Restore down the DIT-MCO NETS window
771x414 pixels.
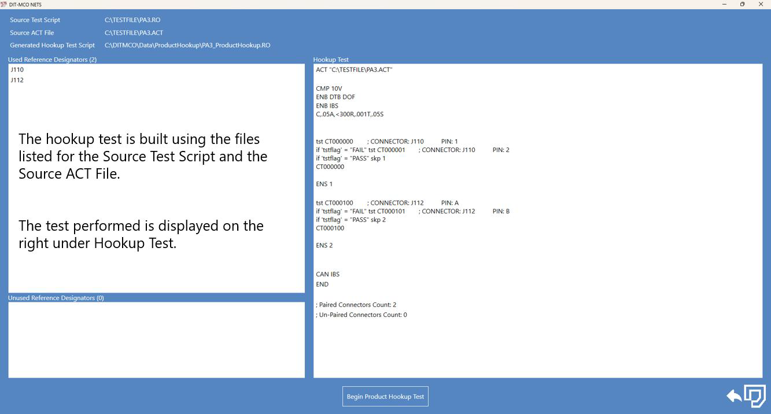(x=743, y=4)
